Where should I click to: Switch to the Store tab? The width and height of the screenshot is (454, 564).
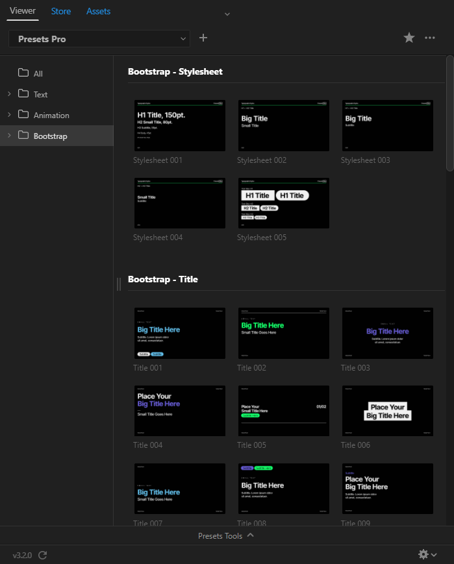tap(61, 11)
